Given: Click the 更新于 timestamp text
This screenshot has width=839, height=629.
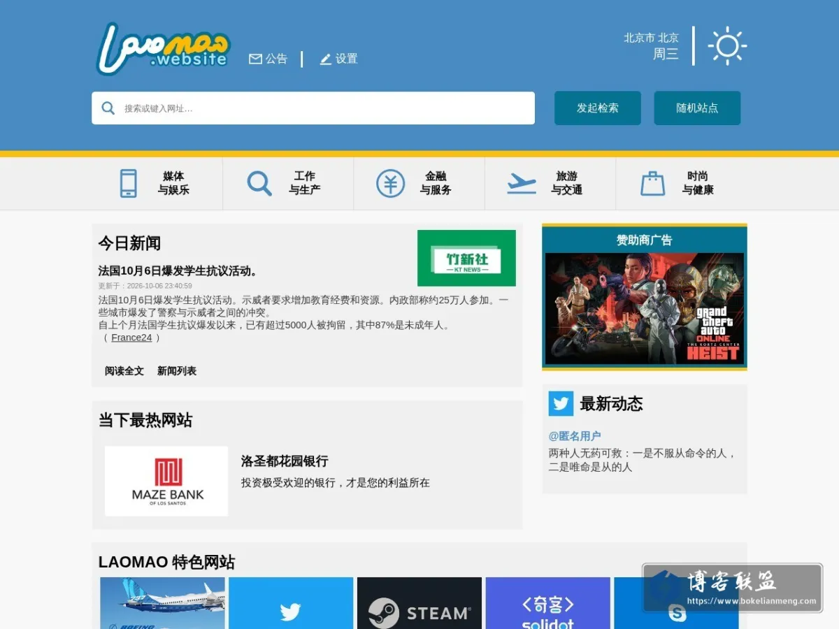Looking at the screenshot, I should click(x=145, y=286).
